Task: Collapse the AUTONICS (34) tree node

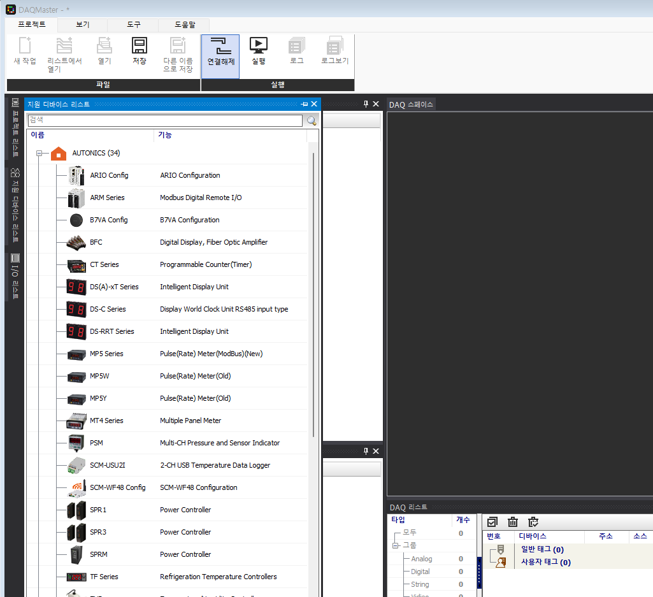Action: [x=39, y=154]
